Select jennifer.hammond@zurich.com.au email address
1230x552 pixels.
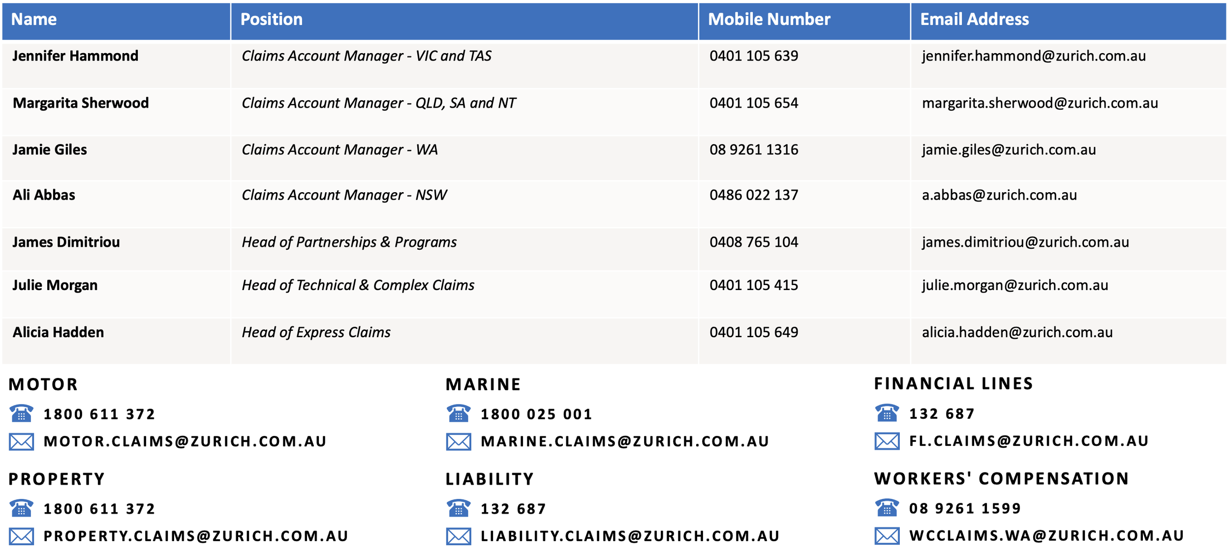[1034, 56]
